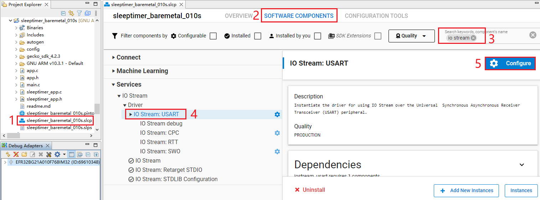Click gear icon beside IO Stream: CPC

coord(277,133)
